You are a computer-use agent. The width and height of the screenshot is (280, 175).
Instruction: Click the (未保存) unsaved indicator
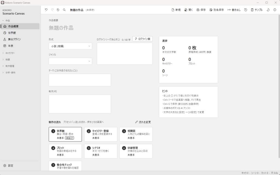click(90, 10)
